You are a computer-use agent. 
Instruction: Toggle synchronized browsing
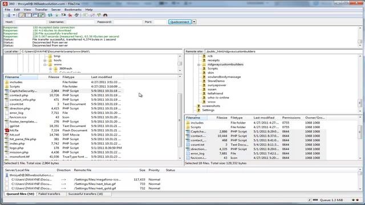tap(99, 15)
